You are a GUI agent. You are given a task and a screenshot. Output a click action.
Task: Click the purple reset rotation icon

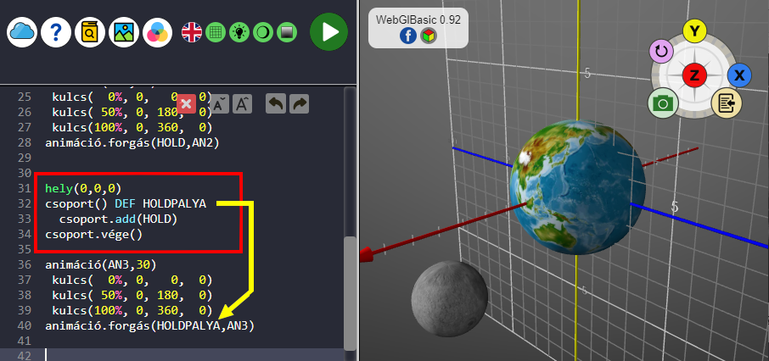point(662,52)
